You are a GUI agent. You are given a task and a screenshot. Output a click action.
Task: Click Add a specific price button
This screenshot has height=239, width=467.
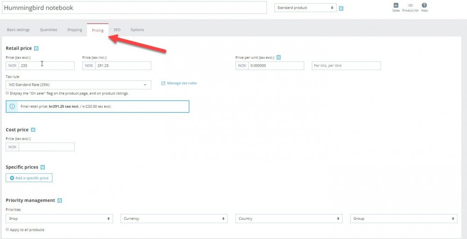pos(29,178)
